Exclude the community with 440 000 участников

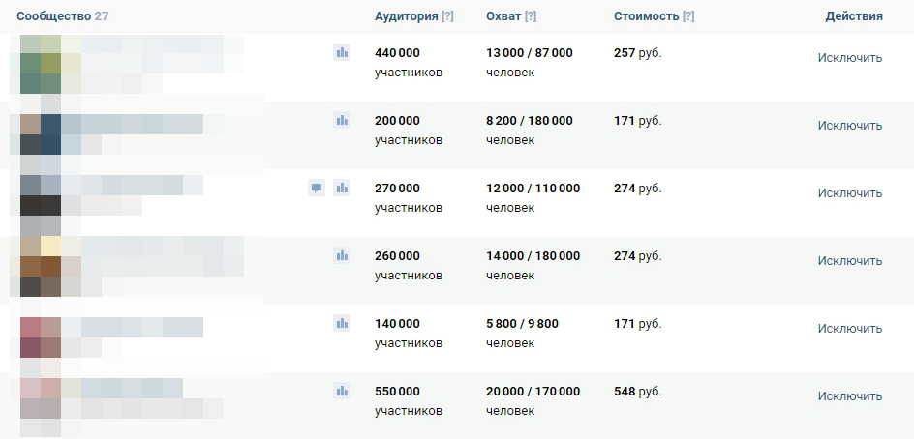click(x=849, y=57)
